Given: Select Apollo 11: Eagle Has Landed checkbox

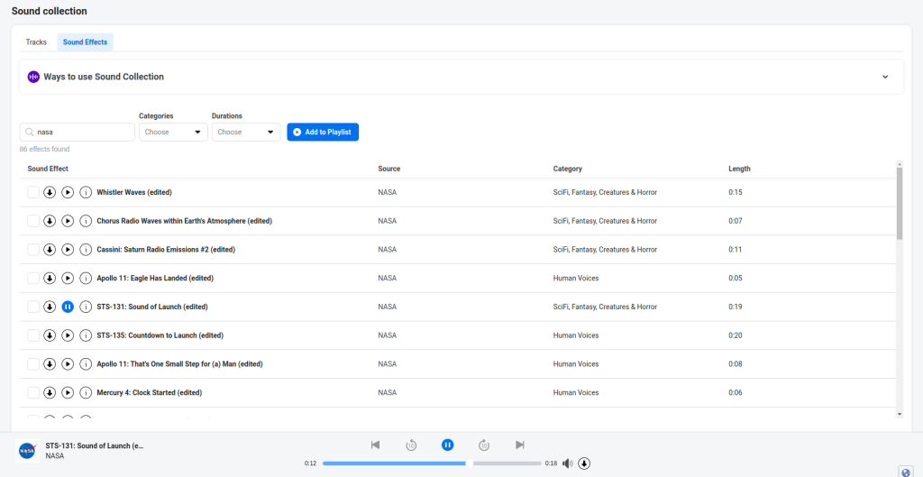Looking at the screenshot, I should click(33, 278).
